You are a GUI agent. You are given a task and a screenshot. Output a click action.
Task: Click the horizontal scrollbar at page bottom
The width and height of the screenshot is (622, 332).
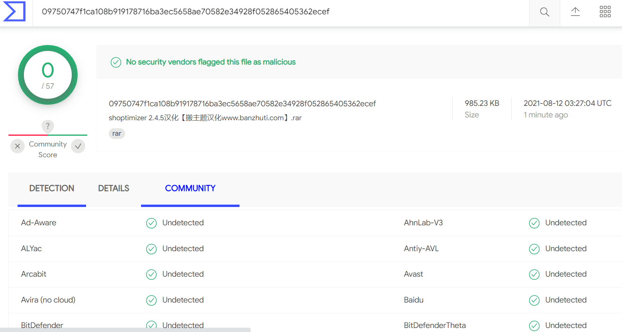point(125,330)
